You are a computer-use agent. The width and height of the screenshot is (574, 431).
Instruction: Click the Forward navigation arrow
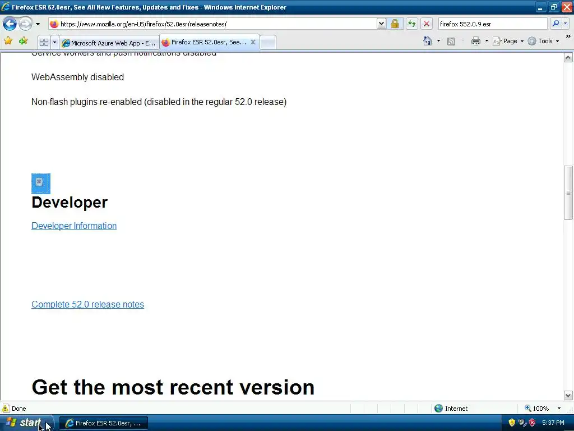[x=25, y=24]
